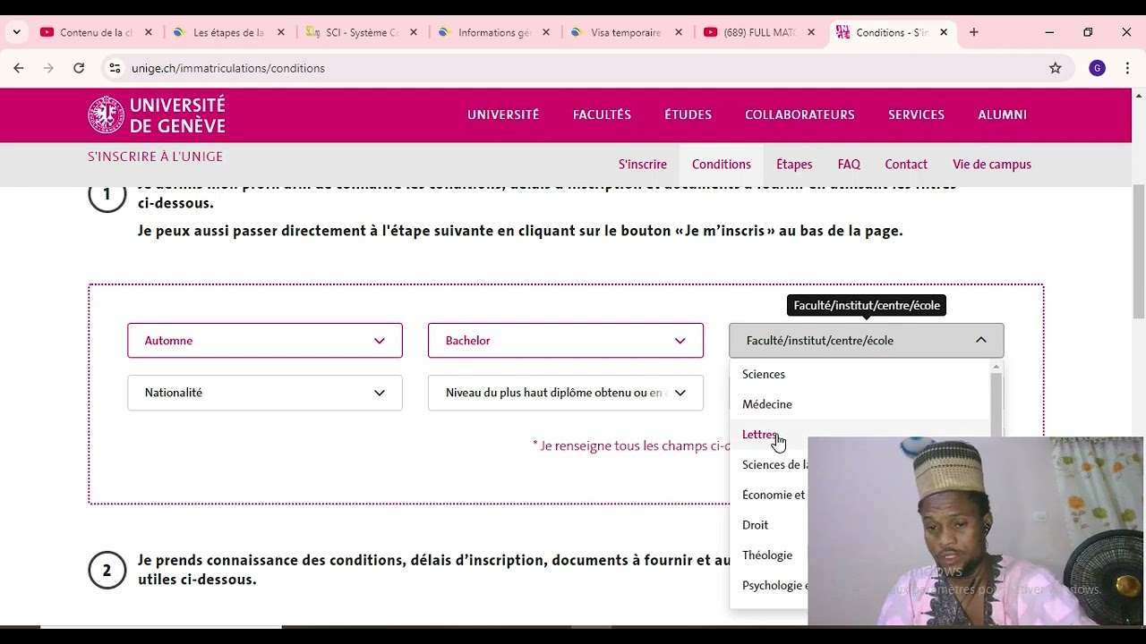Close the 'Informations gé' tab
The image size is (1146, 644).
(x=546, y=32)
